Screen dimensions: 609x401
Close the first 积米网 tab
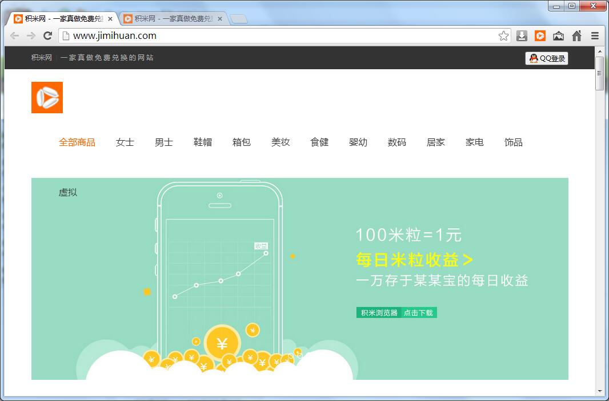coord(110,19)
